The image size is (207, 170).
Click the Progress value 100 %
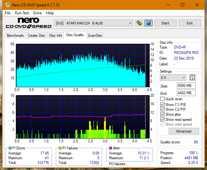point(194,153)
